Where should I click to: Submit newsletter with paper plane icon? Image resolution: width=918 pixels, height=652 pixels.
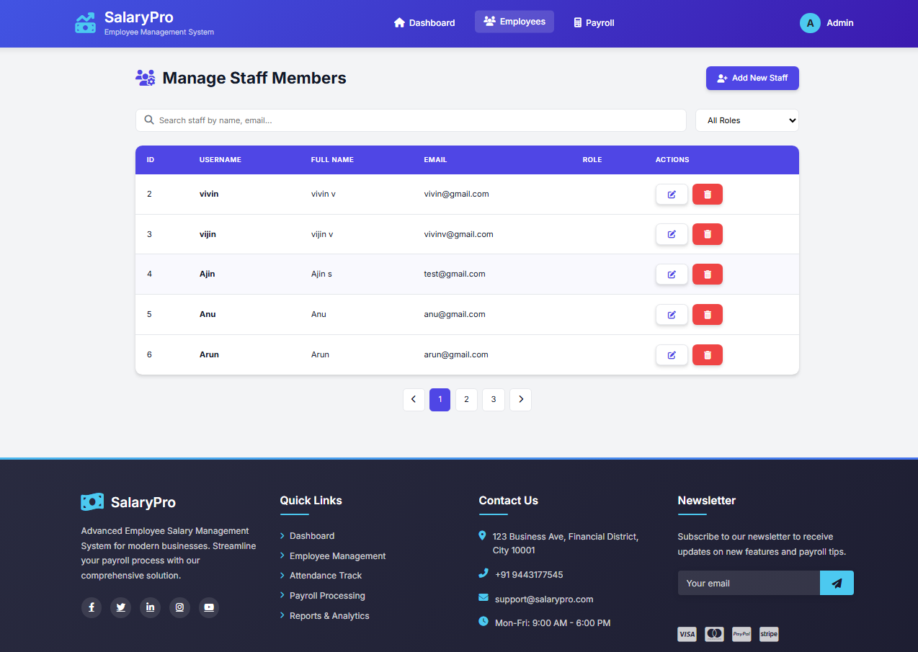pos(837,584)
